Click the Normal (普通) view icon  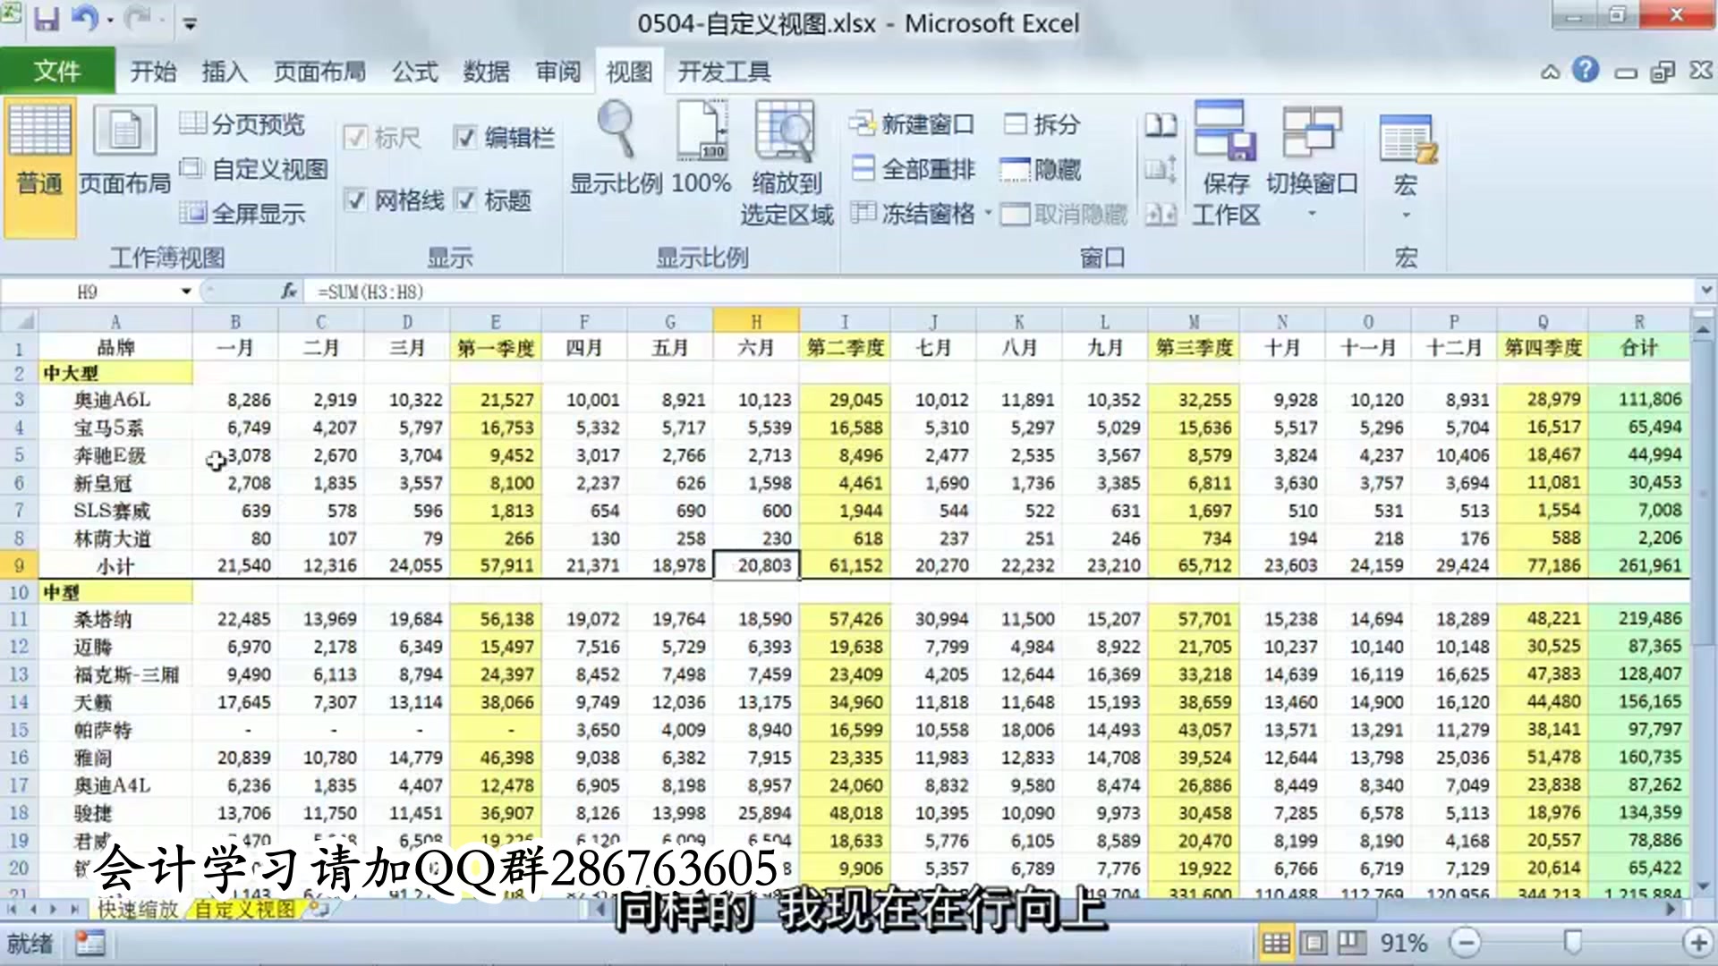39,134
